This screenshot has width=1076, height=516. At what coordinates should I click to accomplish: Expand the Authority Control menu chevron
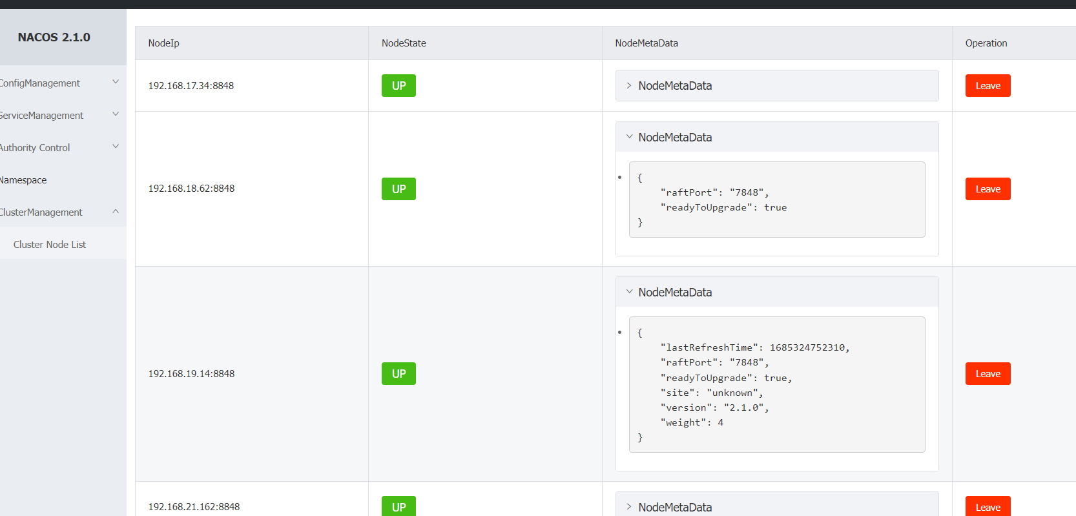[116, 147]
